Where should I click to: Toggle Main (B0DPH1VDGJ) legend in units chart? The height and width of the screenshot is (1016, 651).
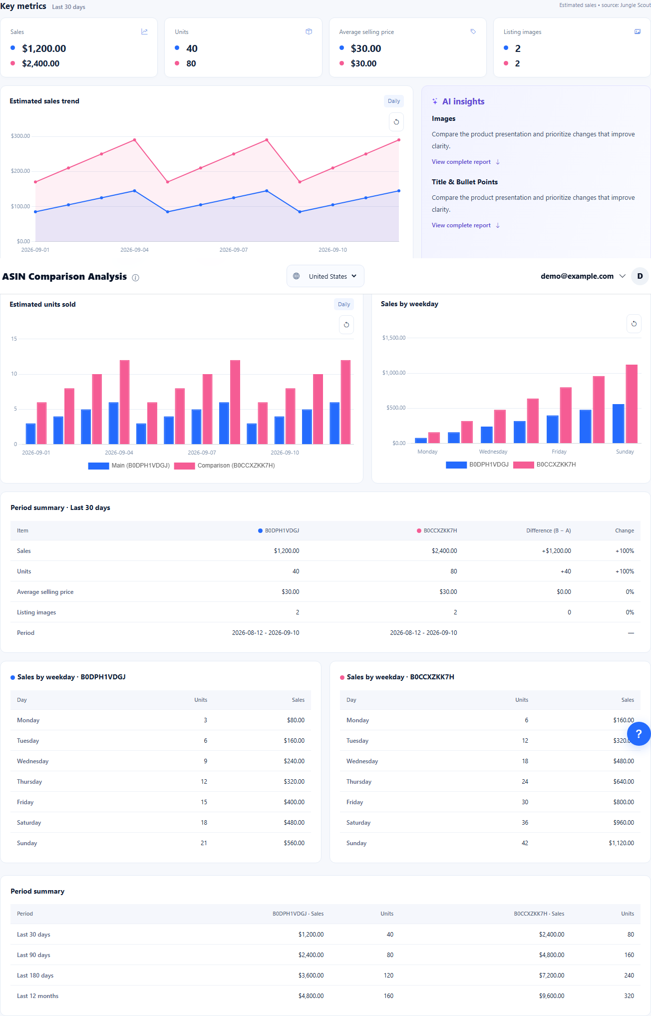[129, 466]
